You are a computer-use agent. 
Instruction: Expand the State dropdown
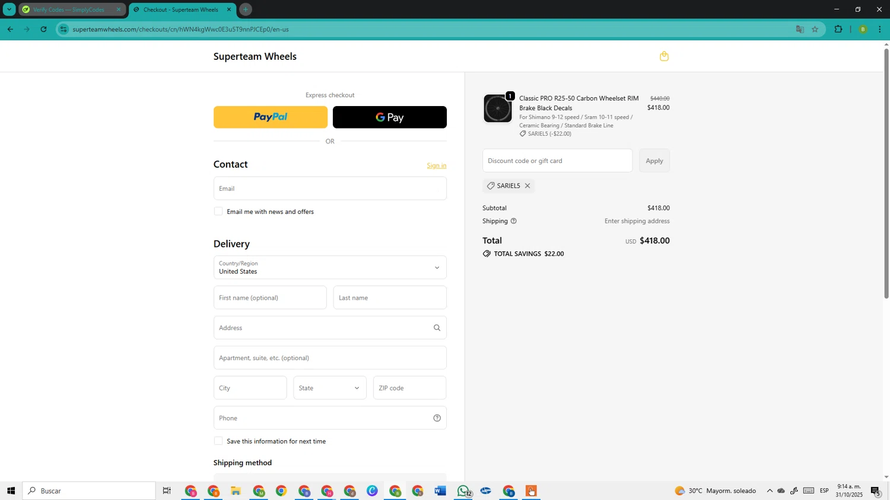pos(330,388)
